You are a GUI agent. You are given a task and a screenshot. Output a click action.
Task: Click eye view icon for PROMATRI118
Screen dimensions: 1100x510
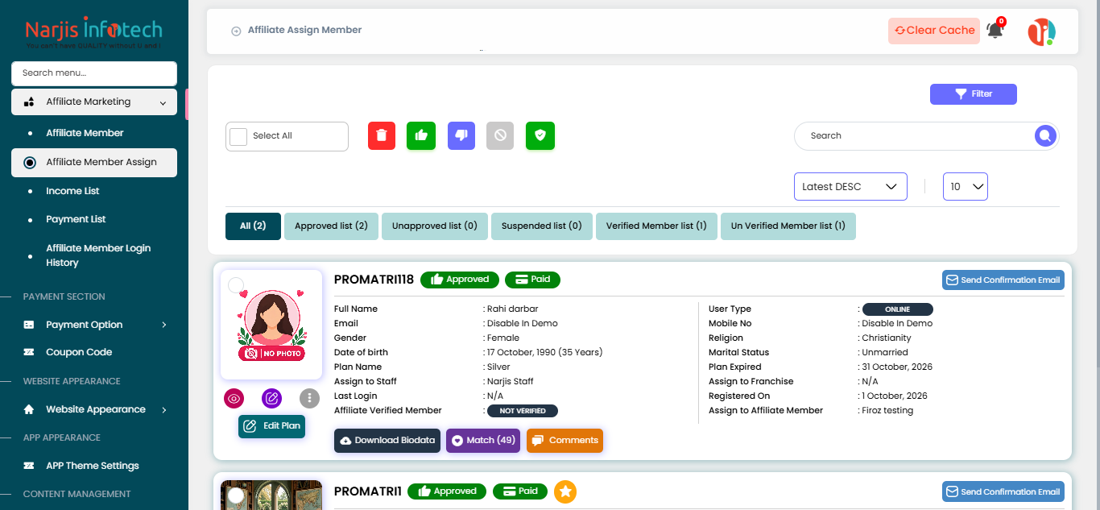click(x=234, y=398)
